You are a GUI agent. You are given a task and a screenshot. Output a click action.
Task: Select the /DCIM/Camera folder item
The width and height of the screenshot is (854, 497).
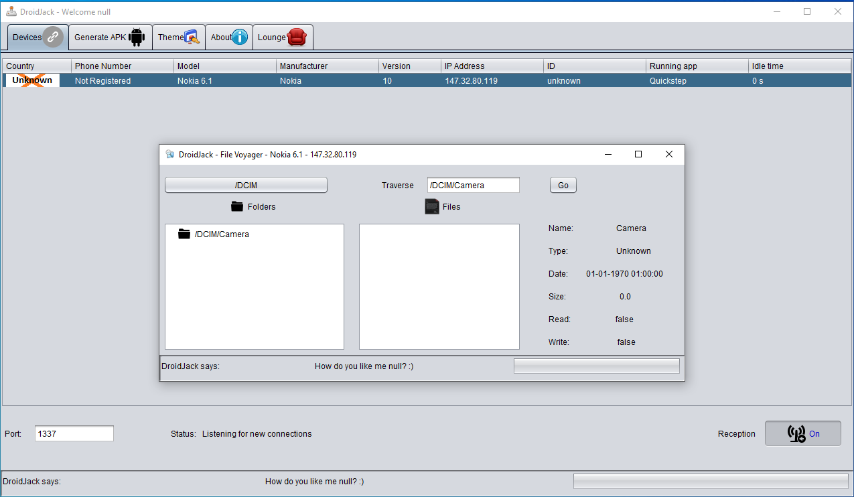(x=221, y=234)
